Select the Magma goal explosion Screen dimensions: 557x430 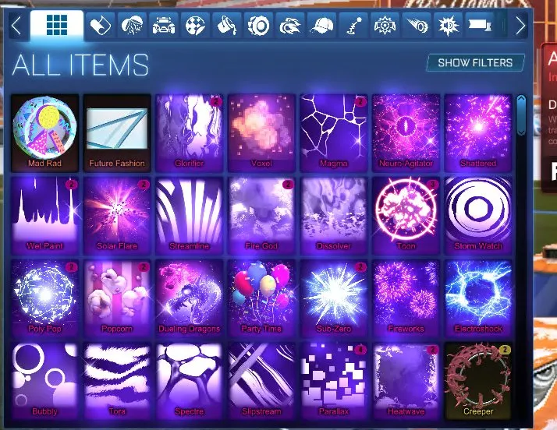[x=334, y=133]
